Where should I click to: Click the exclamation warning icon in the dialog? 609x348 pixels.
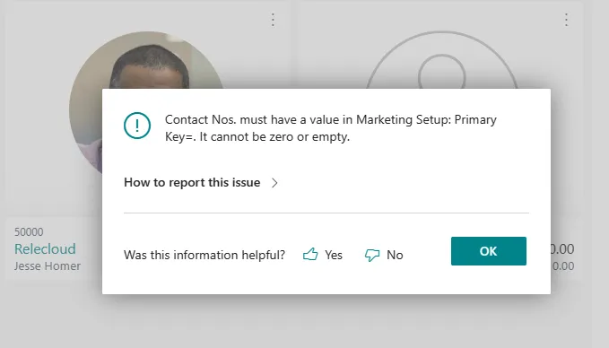137,126
